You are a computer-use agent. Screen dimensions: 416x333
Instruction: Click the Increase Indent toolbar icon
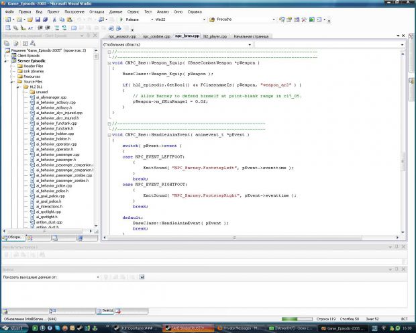[48, 28]
